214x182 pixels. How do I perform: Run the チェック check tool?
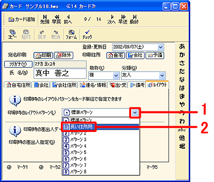[x=87, y=34]
